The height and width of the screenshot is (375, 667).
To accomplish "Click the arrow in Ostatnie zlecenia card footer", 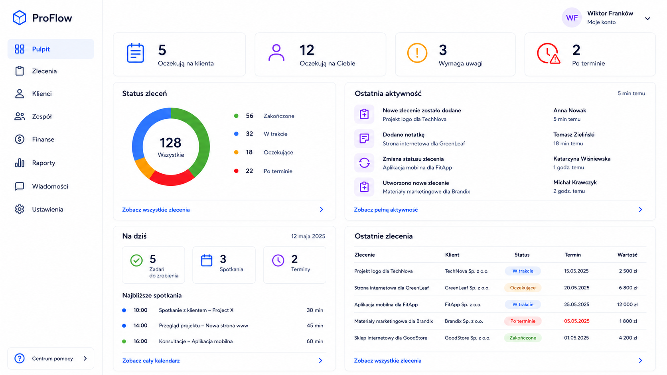I will click(x=640, y=361).
